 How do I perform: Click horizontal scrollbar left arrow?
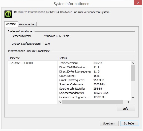pos(60,102)
